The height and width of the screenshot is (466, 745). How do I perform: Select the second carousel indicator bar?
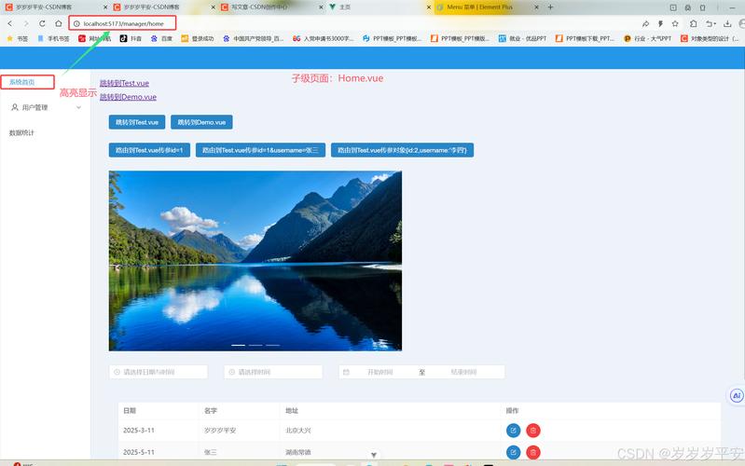(x=255, y=345)
